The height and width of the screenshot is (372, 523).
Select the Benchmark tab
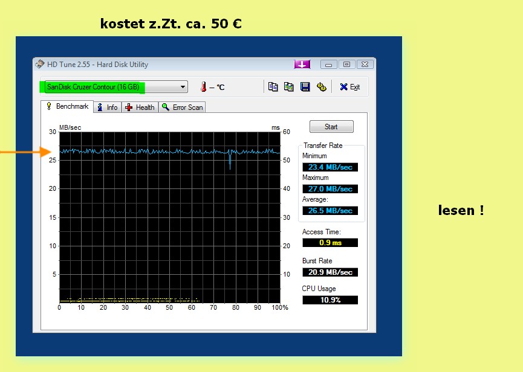point(67,106)
